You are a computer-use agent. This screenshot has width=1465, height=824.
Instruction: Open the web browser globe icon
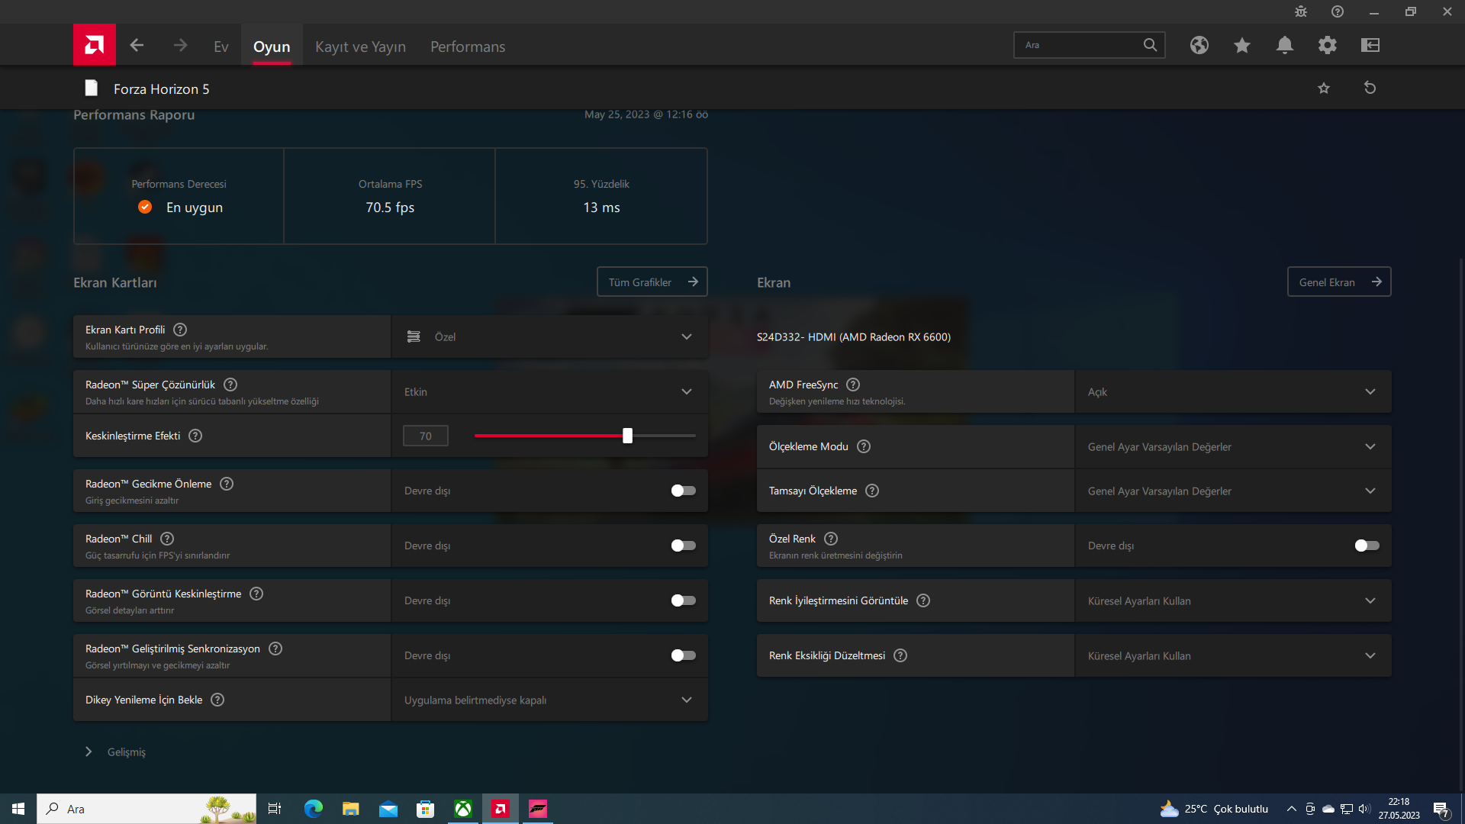[1199, 46]
